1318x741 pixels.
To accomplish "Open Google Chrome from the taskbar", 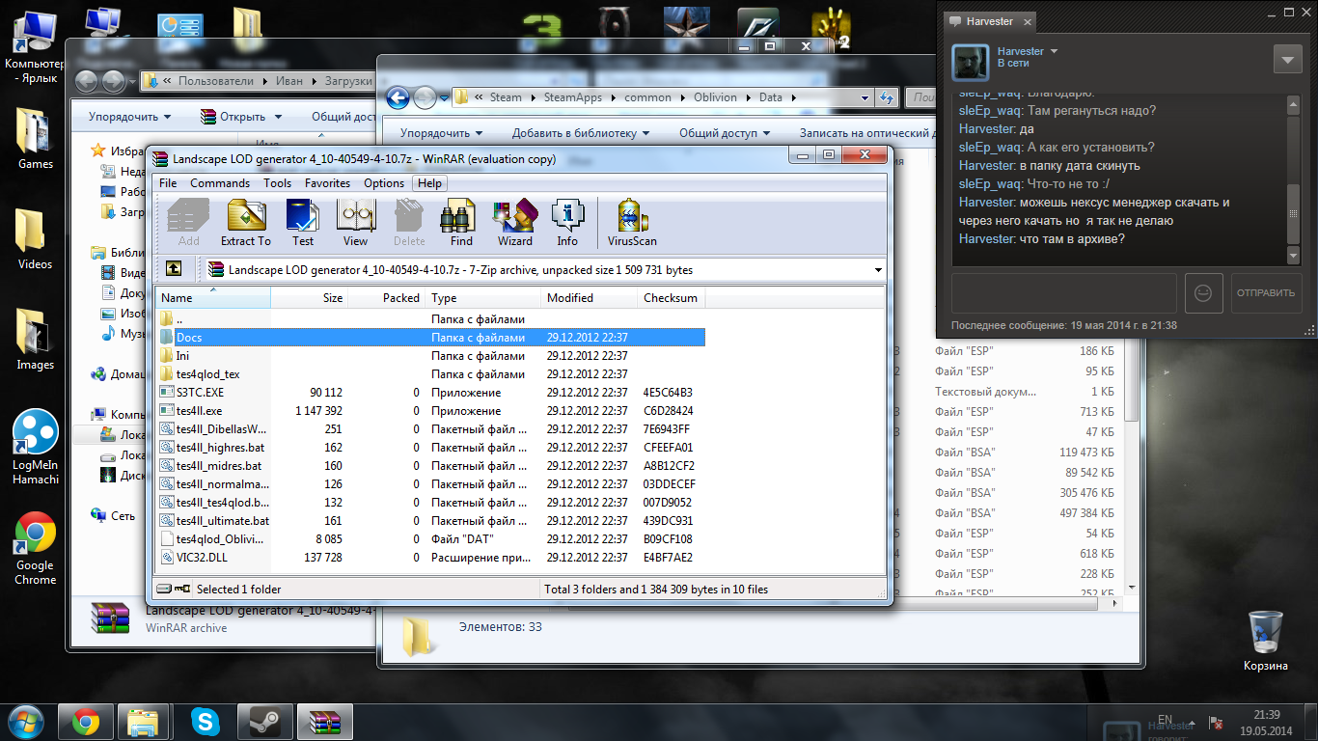I will coord(86,722).
